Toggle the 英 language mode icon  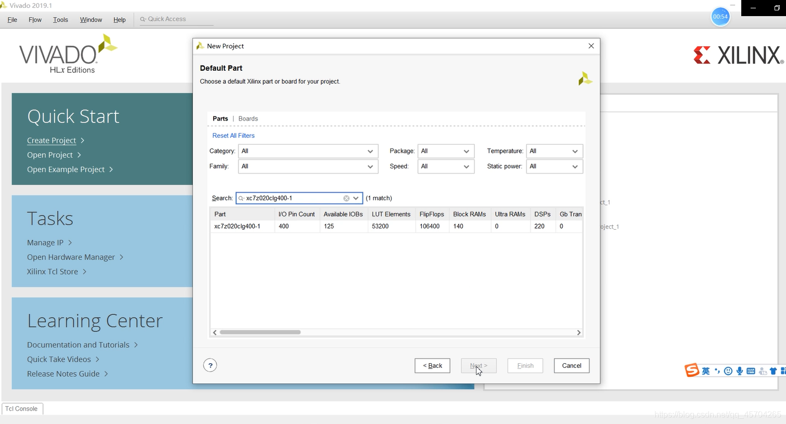[705, 371]
